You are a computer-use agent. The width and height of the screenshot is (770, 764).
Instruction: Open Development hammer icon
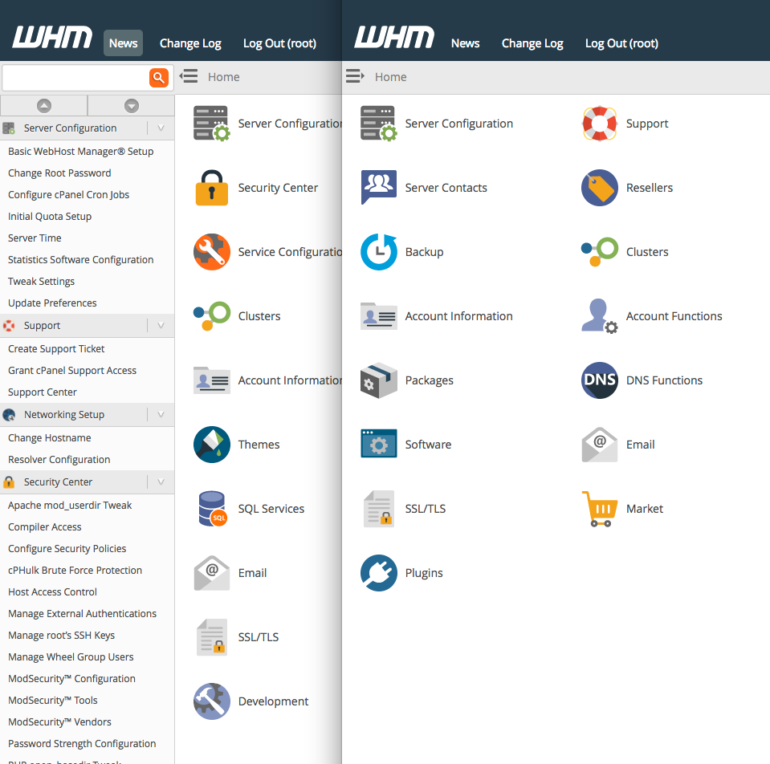coord(212,701)
